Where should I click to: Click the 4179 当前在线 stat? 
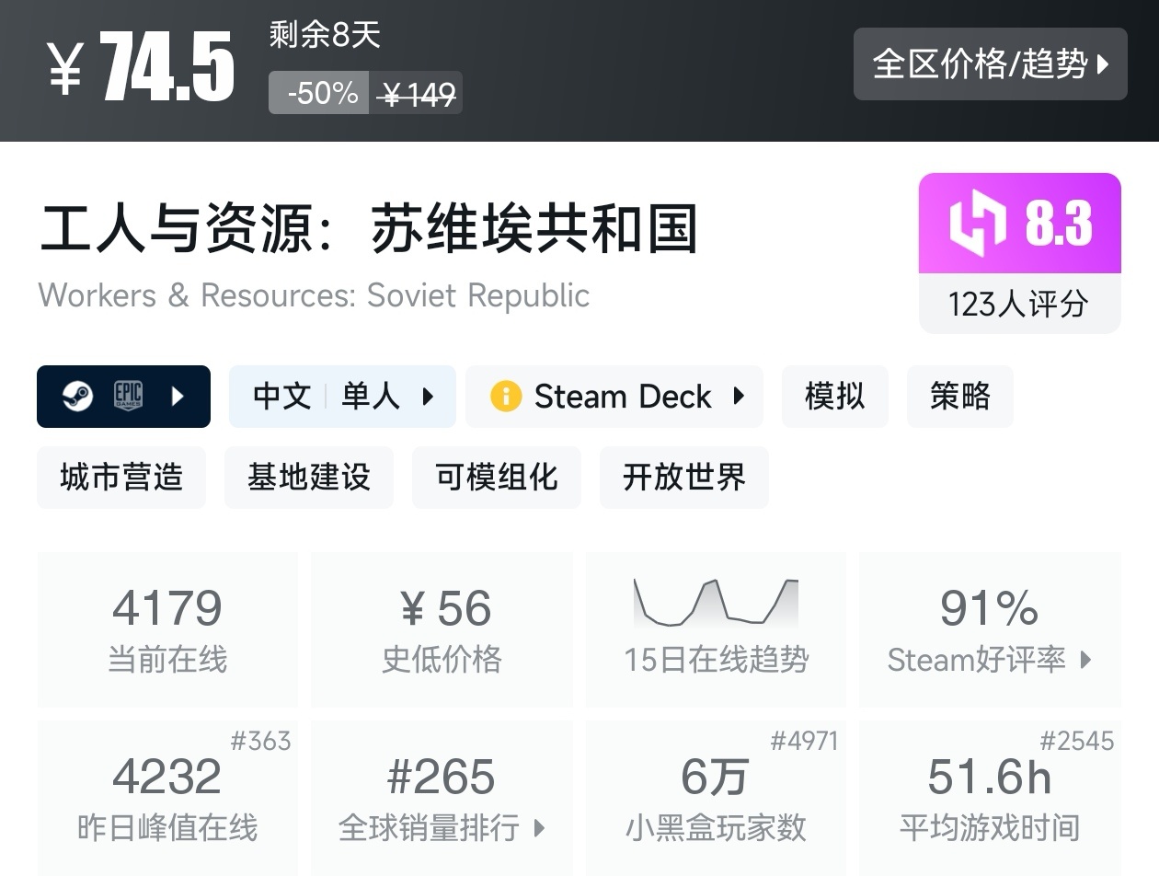coord(167,629)
